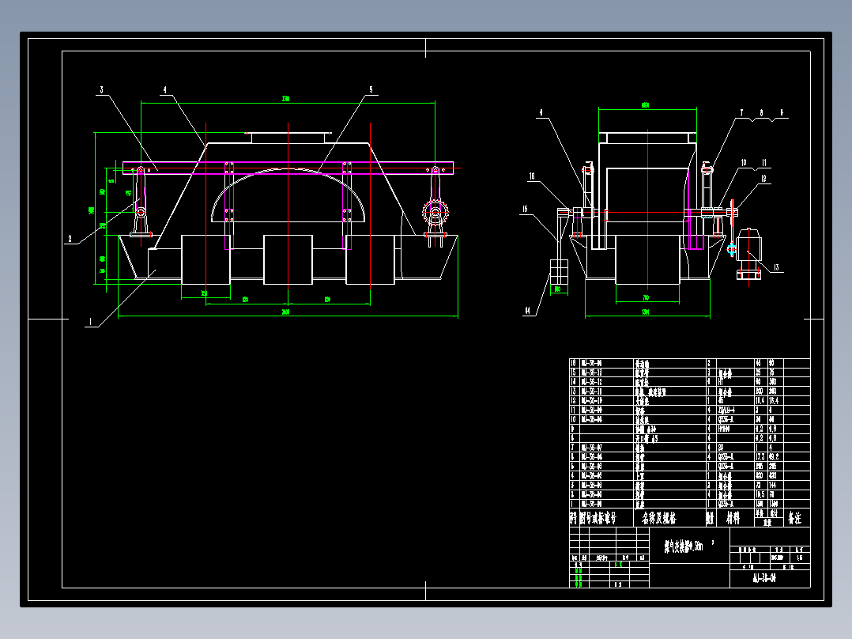Select callout number 7 in the side view

coord(741,113)
